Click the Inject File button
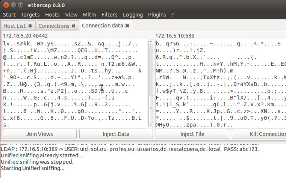This screenshot has width=286, height=178. pyautogui.click(x=192, y=134)
